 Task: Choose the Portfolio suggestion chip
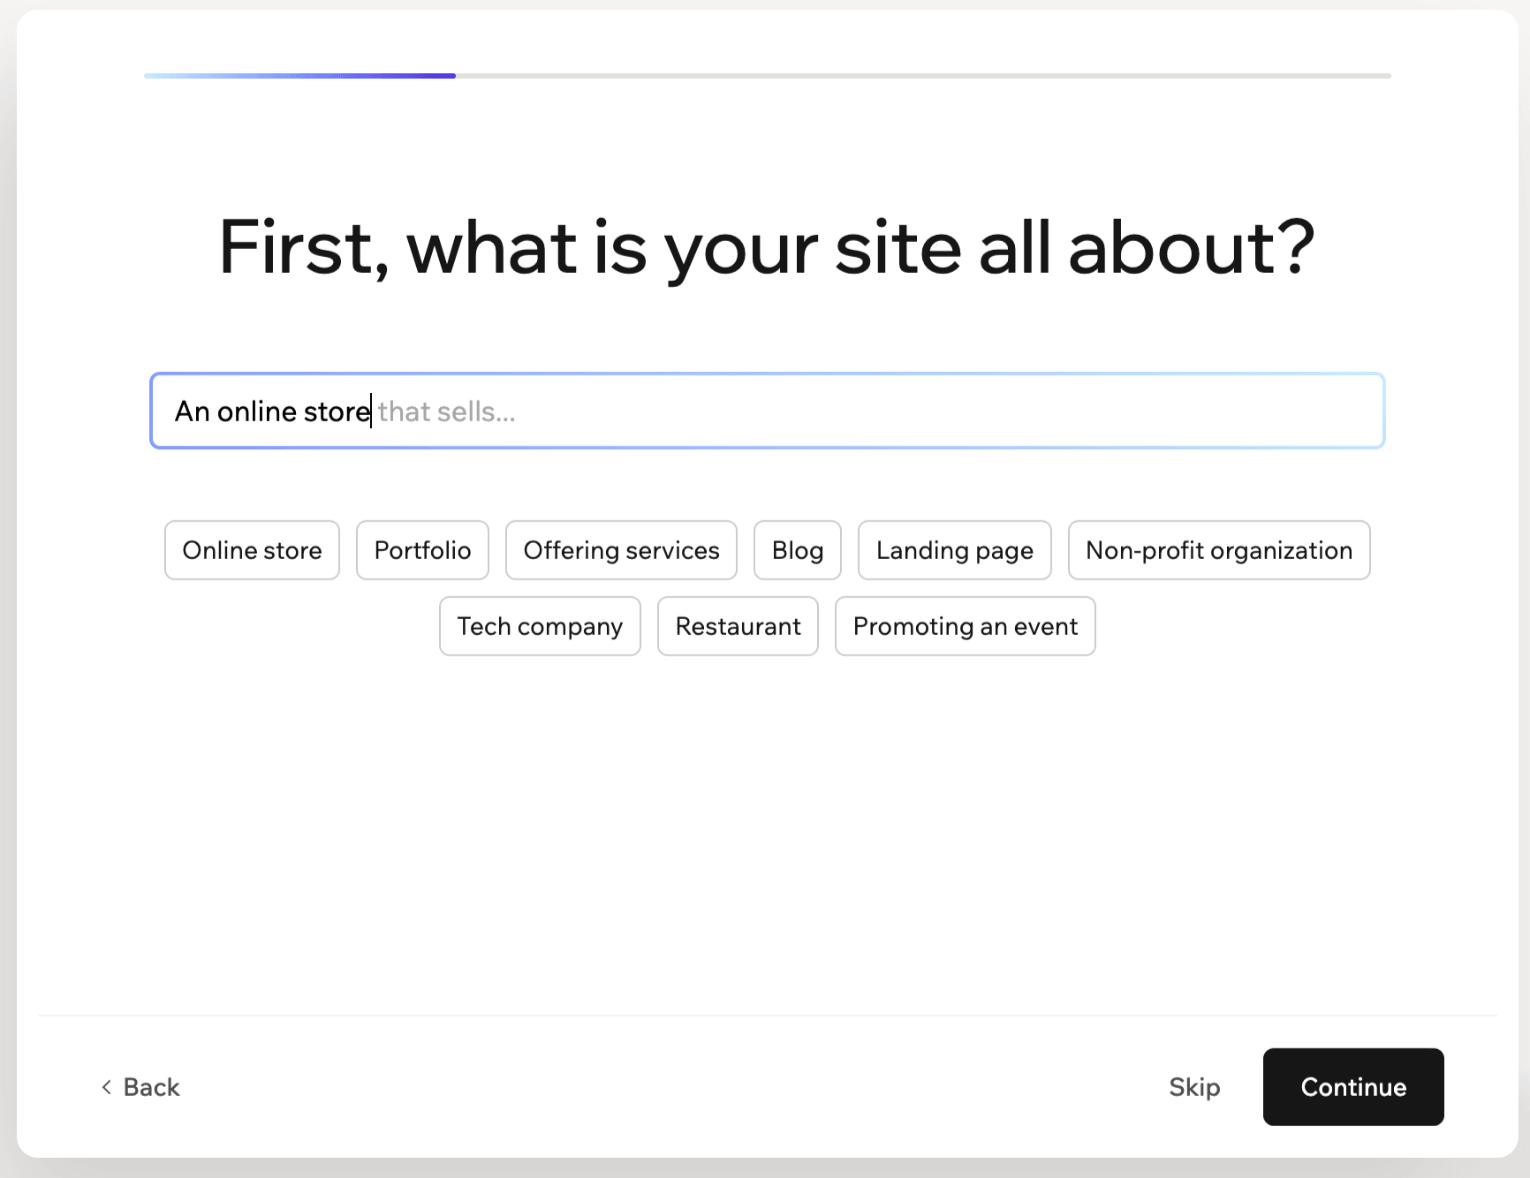[x=422, y=550]
